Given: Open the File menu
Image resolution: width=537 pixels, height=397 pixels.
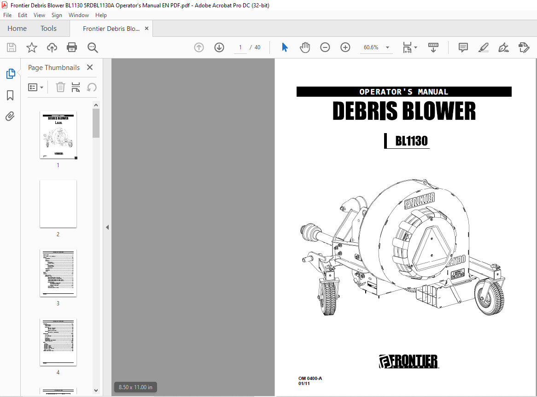Looking at the screenshot, I should (7, 15).
